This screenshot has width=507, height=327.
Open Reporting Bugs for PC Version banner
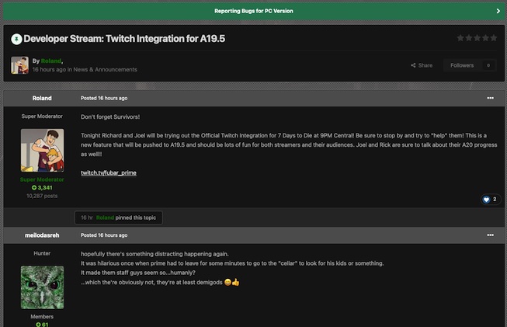(253, 11)
